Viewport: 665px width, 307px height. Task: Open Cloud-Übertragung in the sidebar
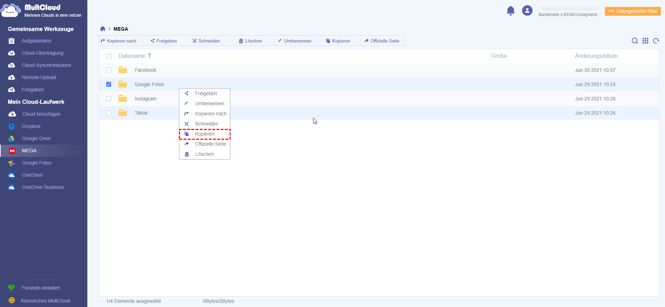(x=42, y=53)
